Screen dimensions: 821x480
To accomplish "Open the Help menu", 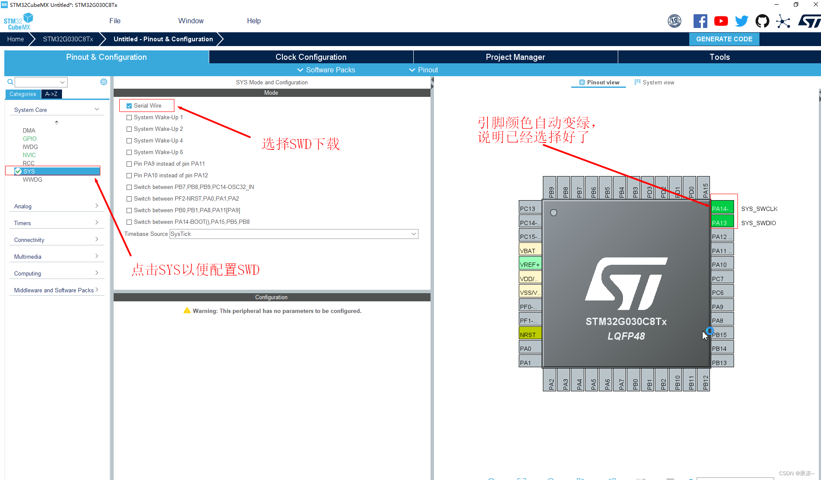I will (x=254, y=21).
